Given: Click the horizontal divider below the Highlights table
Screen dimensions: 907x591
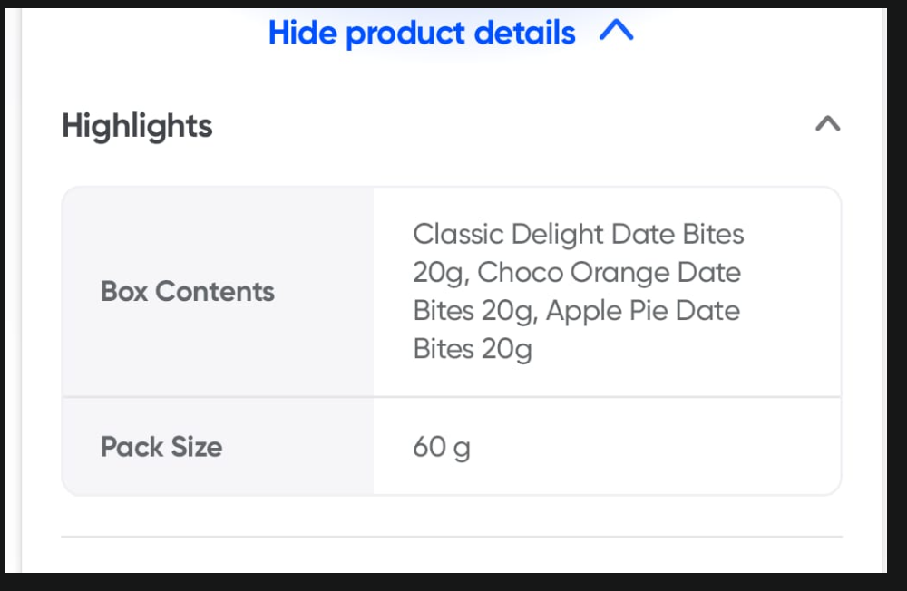Looking at the screenshot, I should [x=451, y=537].
